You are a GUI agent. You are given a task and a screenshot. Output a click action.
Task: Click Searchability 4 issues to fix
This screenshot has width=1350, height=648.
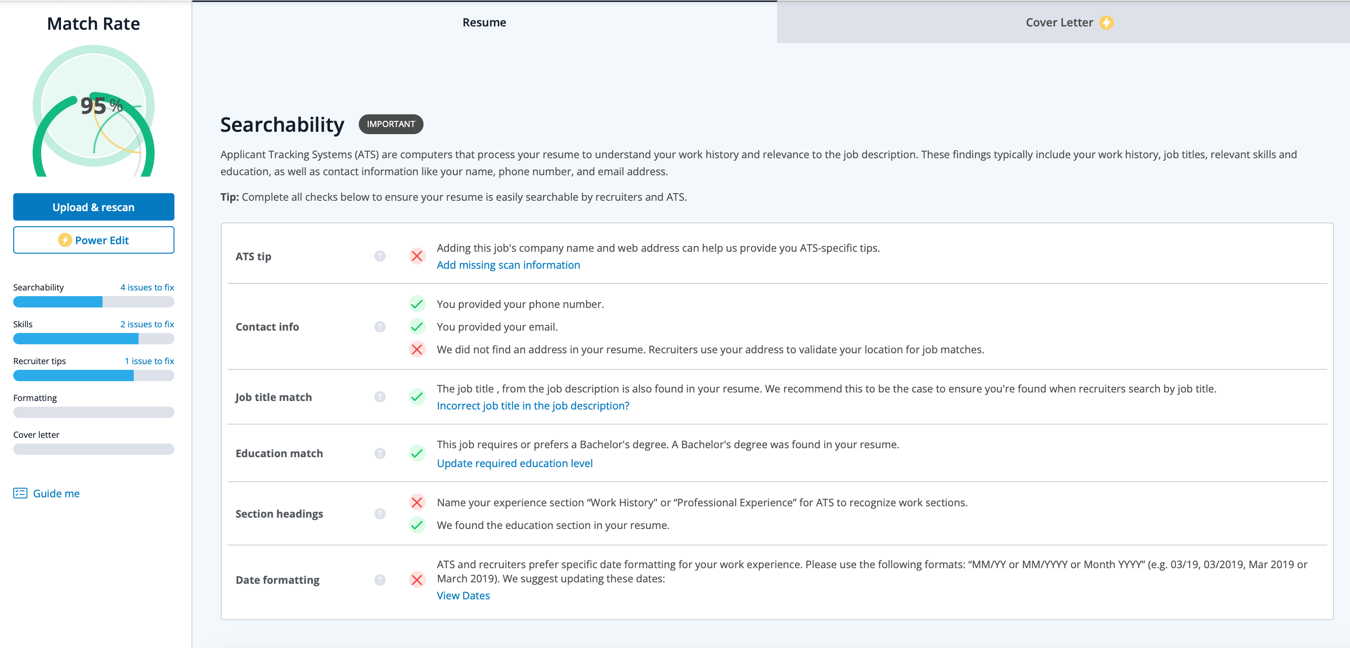click(x=147, y=288)
